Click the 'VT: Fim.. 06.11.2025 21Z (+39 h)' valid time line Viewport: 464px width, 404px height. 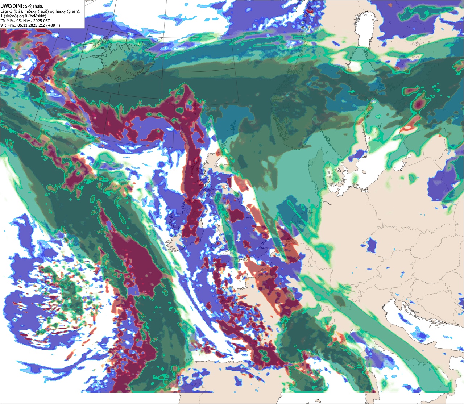pyautogui.click(x=30, y=25)
